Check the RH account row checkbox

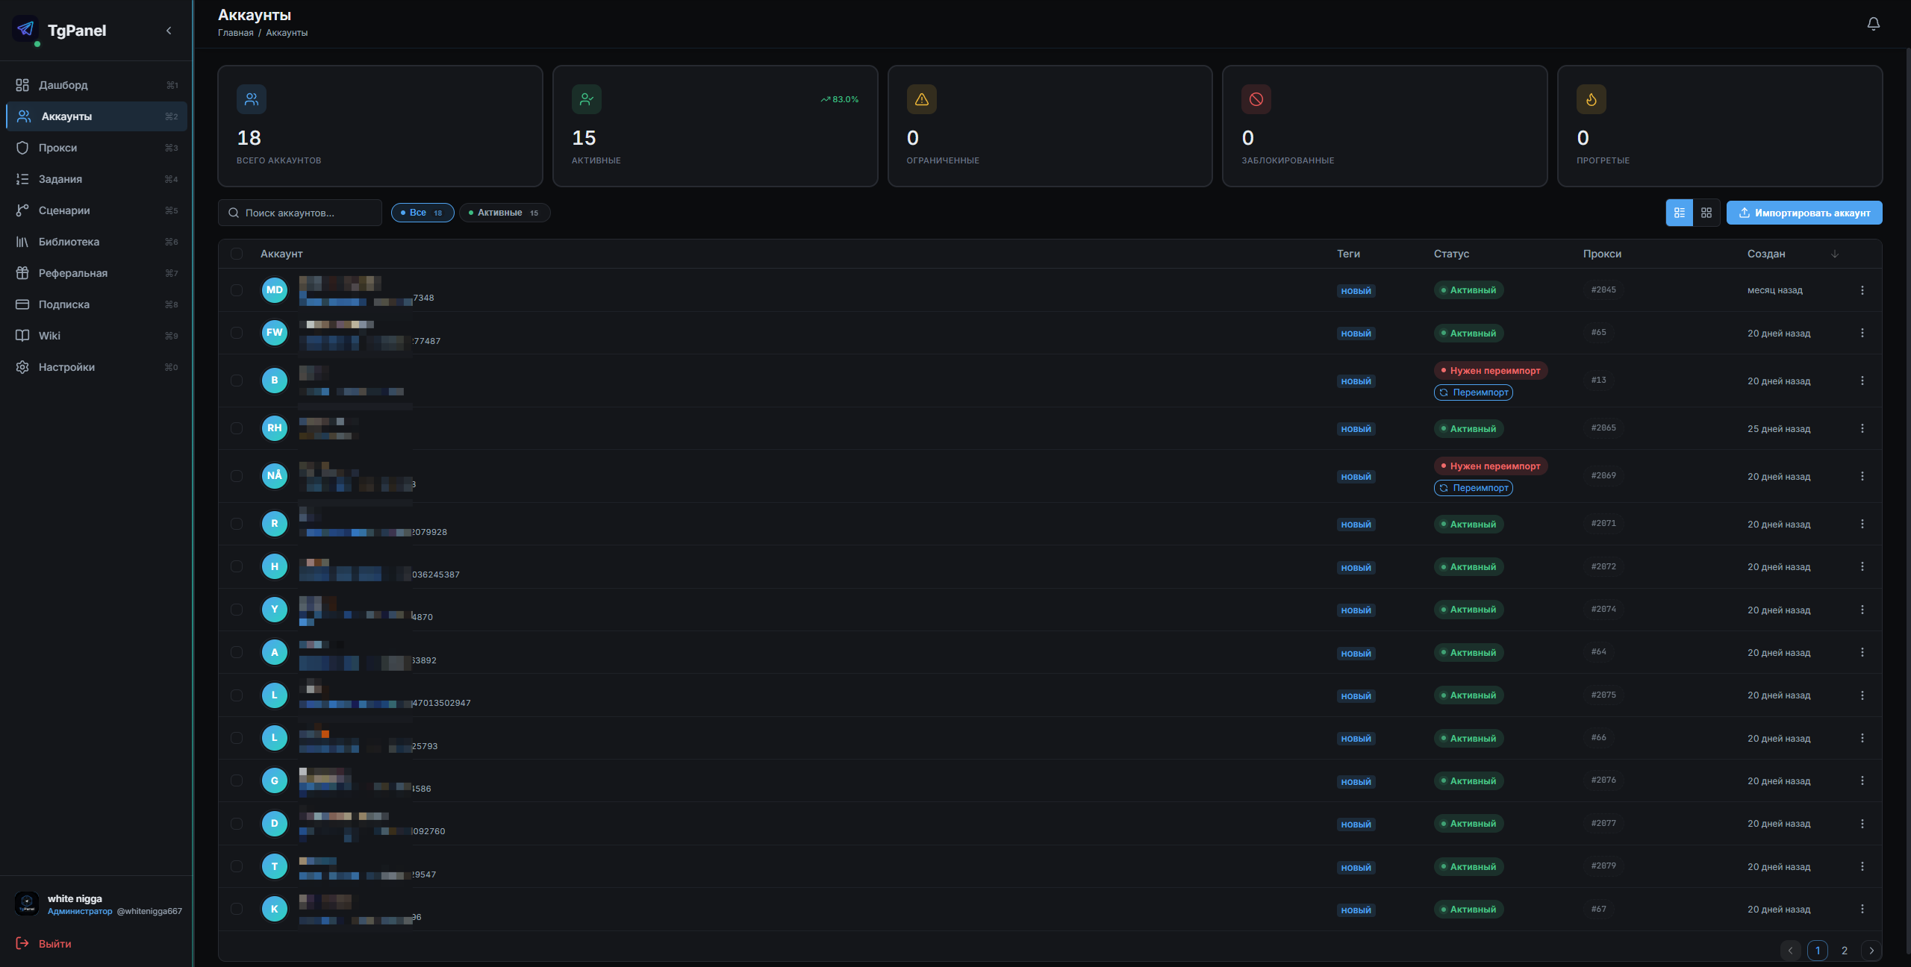click(x=237, y=428)
